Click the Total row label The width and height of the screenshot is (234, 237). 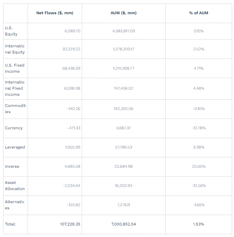10,224
